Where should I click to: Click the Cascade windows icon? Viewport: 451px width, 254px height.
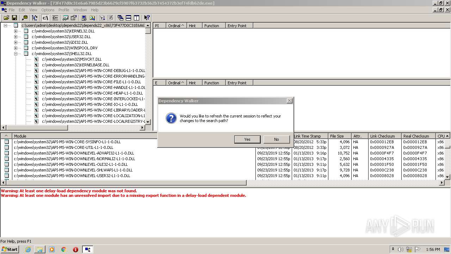click(x=121, y=18)
